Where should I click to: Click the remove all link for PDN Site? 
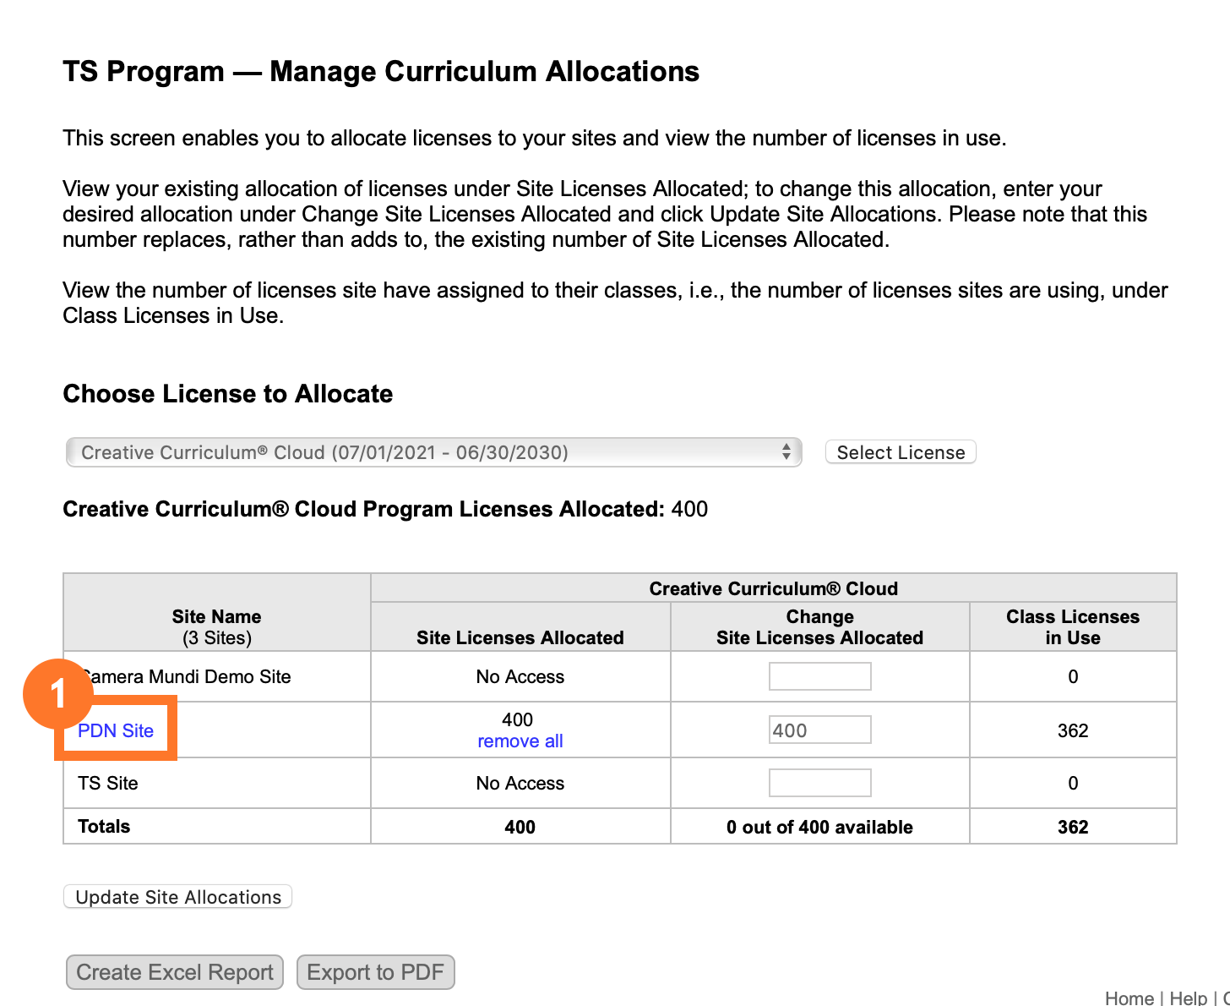[520, 741]
